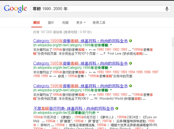Screen dimensions: 174x129
Task: Open 王菲專輯發行列表 Wikipedia result
Action: tap(73, 108)
